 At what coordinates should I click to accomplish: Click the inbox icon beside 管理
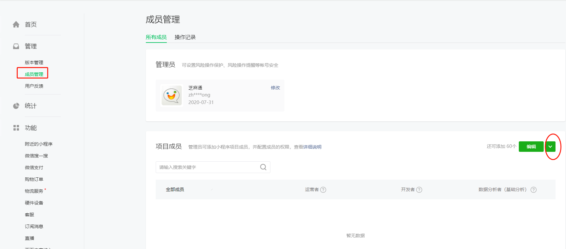16,46
